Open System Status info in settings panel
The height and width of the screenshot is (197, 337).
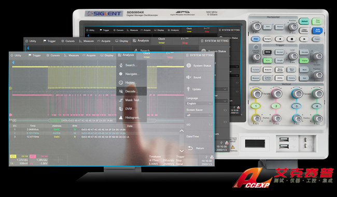click(x=199, y=65)
